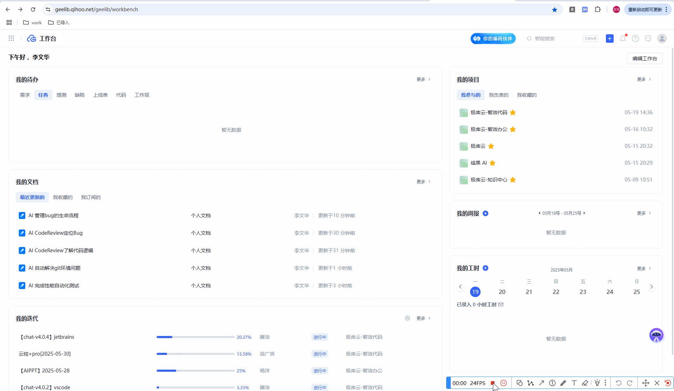674x391 pixels.
Task: Open the AI robot assistant bubble
Action: pyautogui.click(x=656, y=335)
